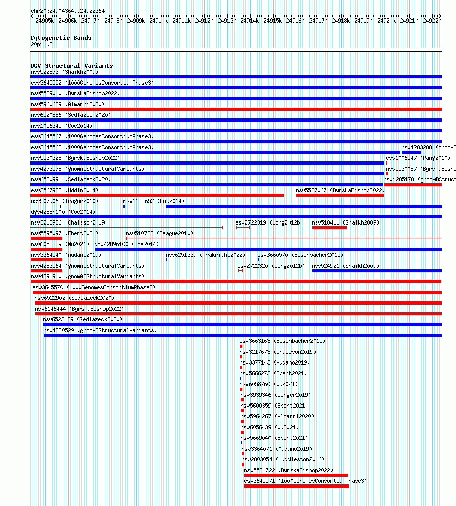Screen dimensions: 456x506
Task: Open esv2722320 (Wong2012b) label
Action: click(271, 266)
